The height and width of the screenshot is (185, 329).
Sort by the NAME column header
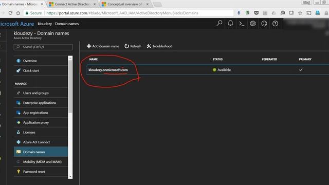pyautogui.click(x=94, y=60)
